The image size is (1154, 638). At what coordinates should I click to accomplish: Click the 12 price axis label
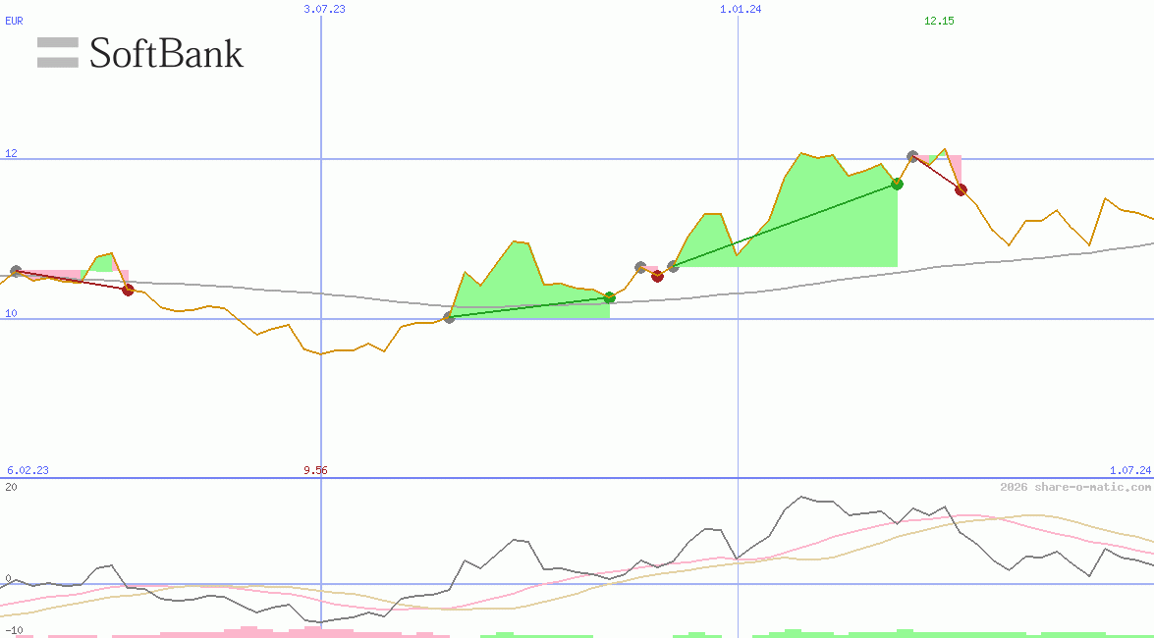pos(12,153)
